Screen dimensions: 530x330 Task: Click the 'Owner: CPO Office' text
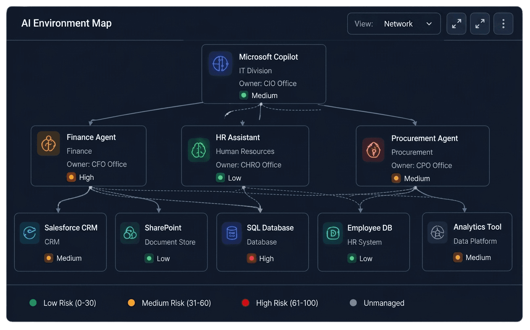422,165
